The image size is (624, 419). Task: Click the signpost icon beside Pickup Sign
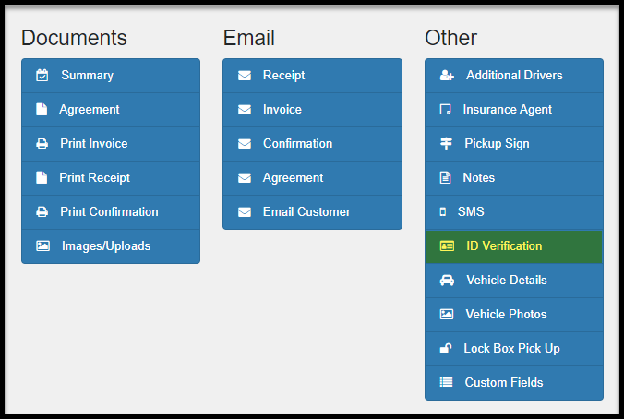446,143
